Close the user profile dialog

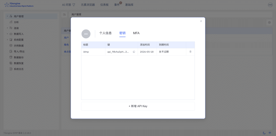[201, 21]
